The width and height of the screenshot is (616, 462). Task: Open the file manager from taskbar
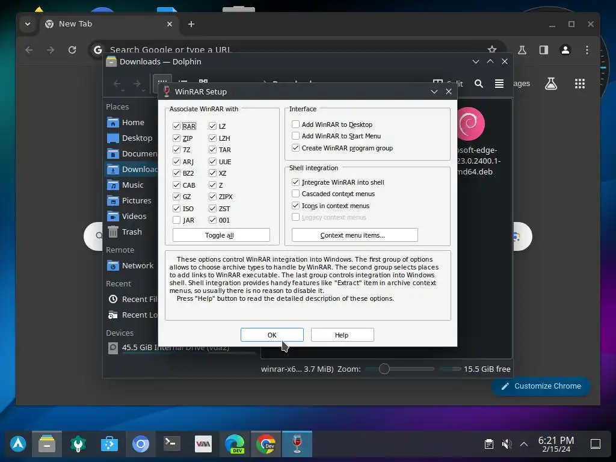[47, 444]
